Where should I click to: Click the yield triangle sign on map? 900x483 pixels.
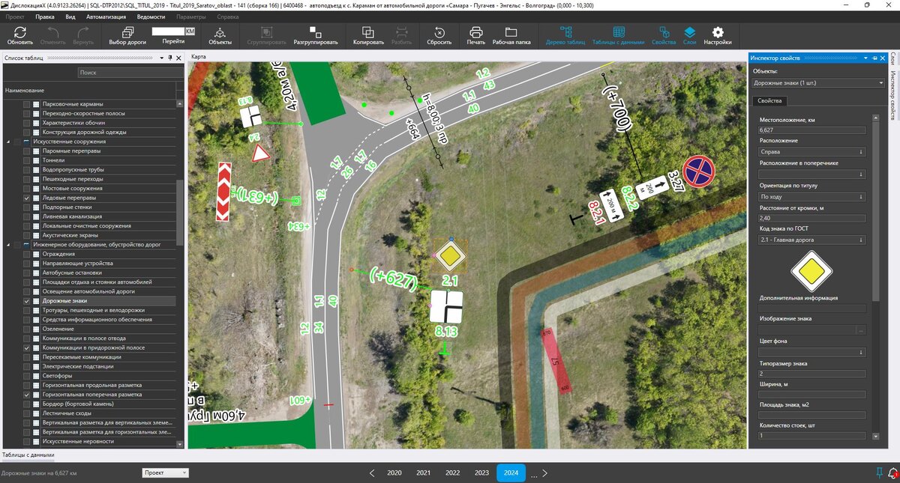[x=260, y=154]
